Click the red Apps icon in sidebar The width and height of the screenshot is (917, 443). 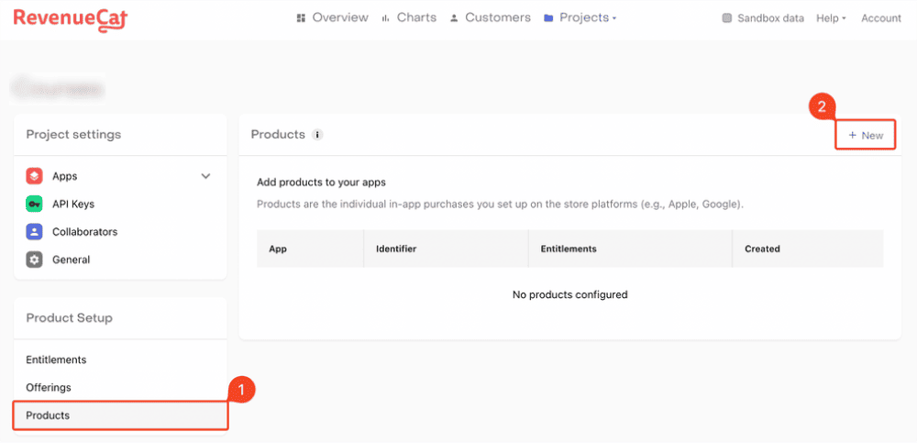(x=34, y=176)
